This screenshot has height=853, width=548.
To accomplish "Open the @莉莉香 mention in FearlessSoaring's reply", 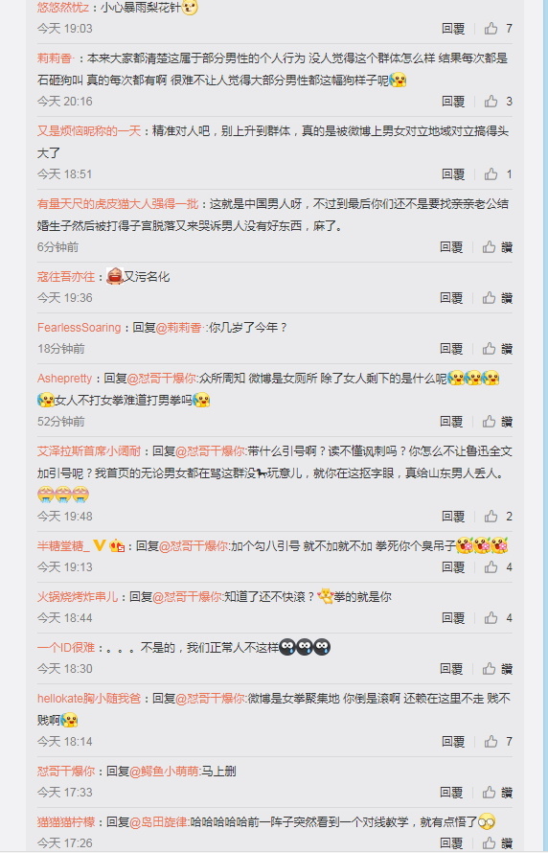I will coord(179,328).
